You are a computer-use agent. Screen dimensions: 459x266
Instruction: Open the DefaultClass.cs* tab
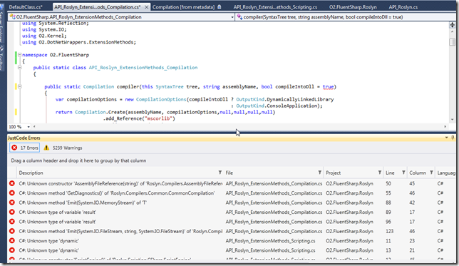(26, 6)
